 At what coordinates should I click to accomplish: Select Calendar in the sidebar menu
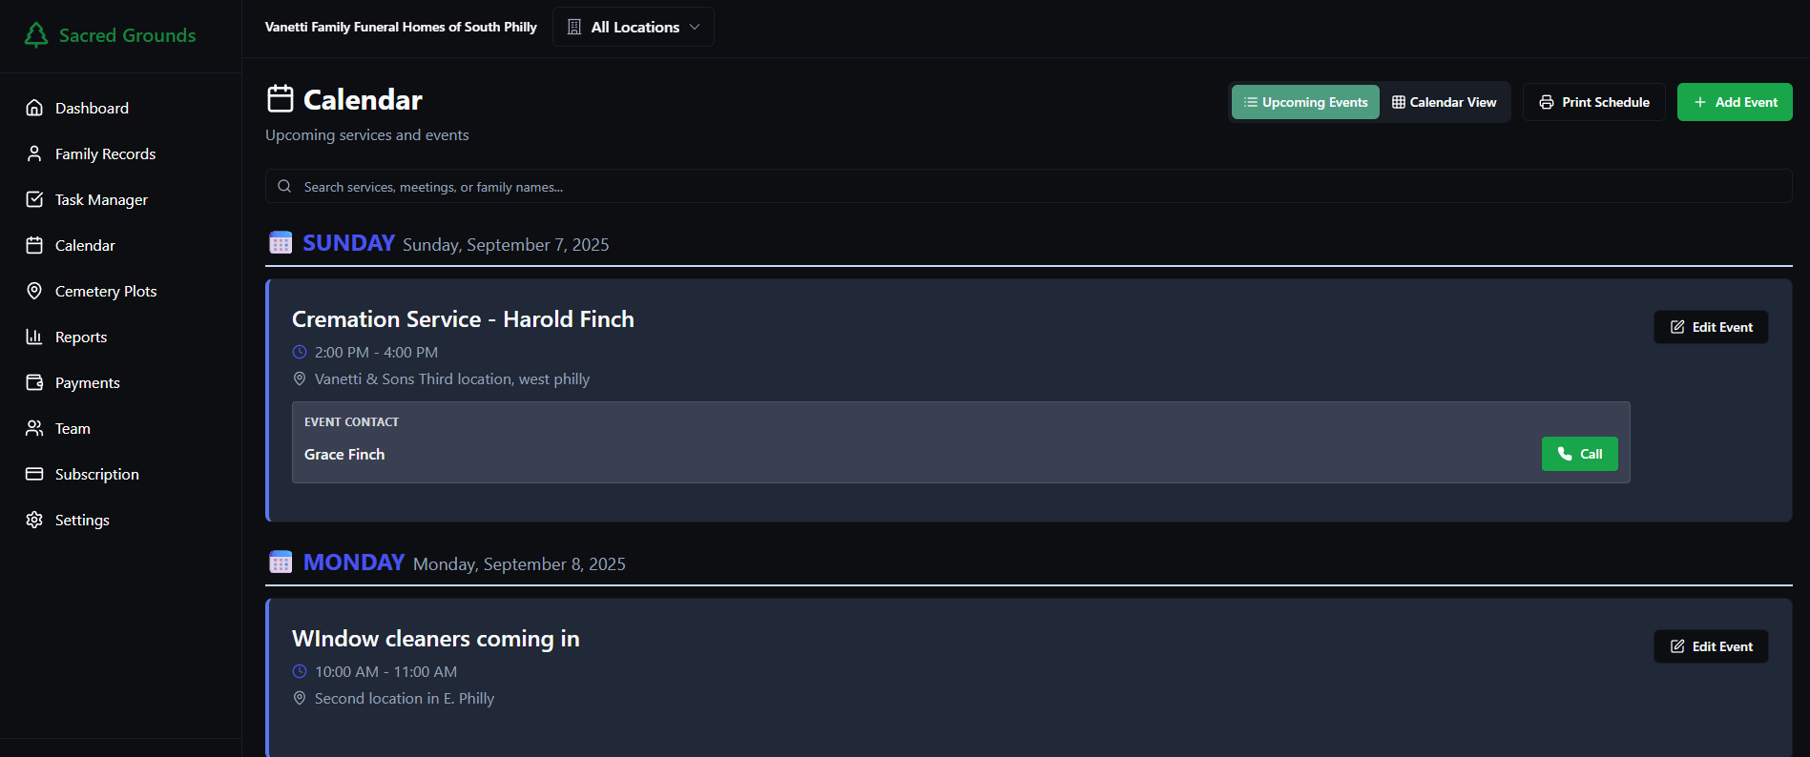click(x=85, y=245)
